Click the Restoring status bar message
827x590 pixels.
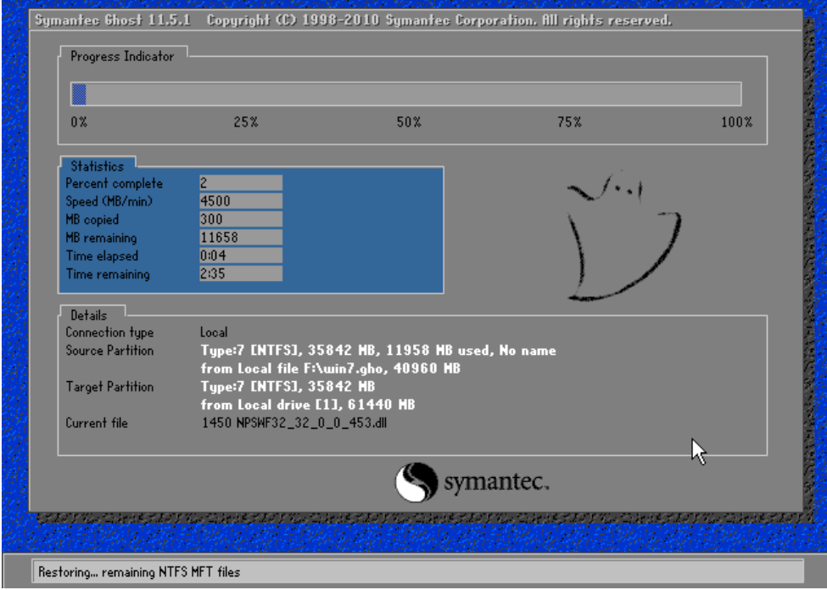(139, 572)
